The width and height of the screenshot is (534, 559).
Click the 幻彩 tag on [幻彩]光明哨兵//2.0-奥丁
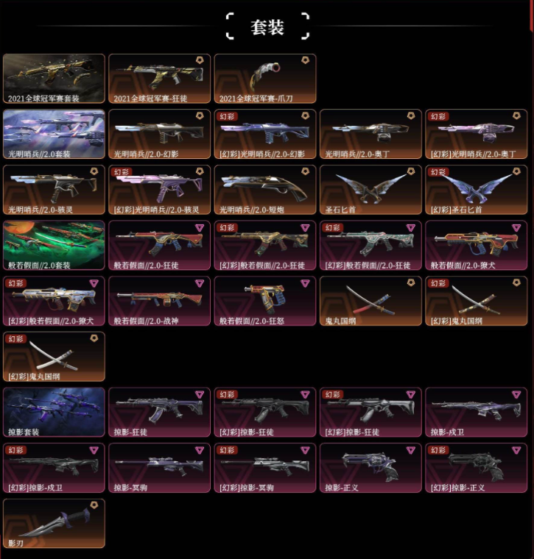[438, 116]
